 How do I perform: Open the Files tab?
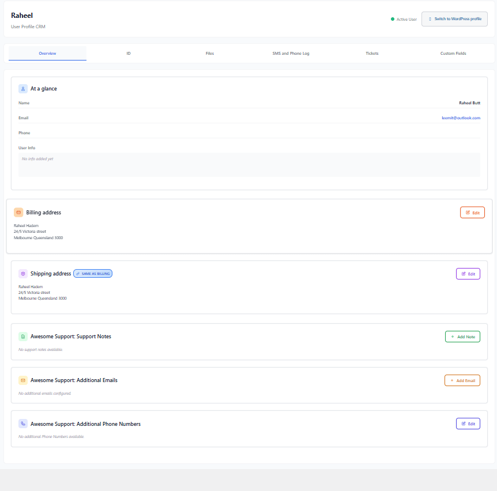(210, 54)
